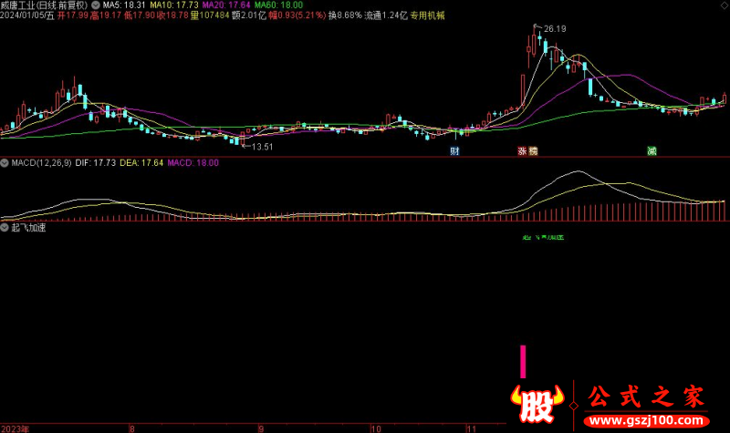Click the green 起飞加速 signal label
The image size is (730, 433).
(543, 238)
